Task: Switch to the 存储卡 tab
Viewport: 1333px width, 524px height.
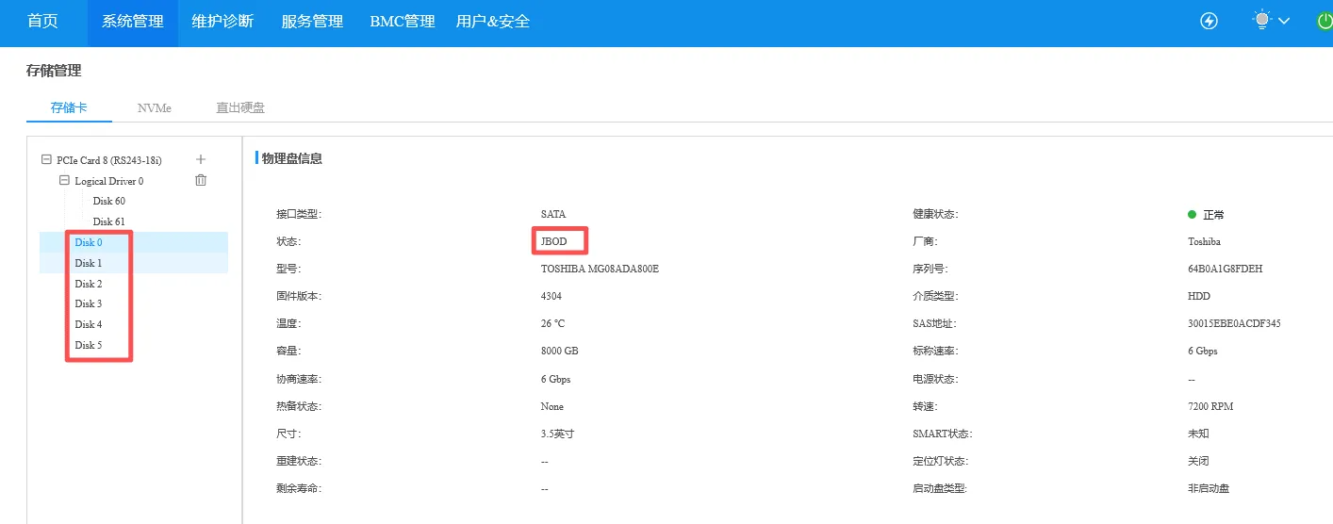Action: (x=69, y=107)
